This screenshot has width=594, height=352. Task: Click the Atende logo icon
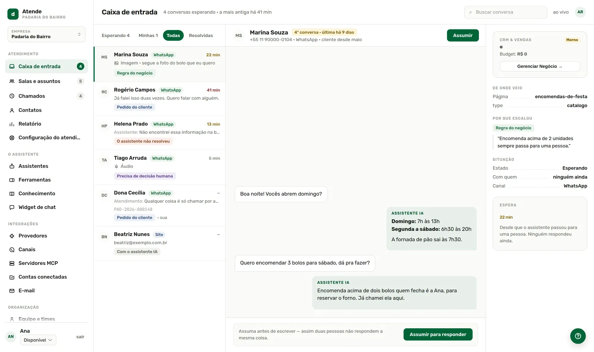tap(13, 14)
